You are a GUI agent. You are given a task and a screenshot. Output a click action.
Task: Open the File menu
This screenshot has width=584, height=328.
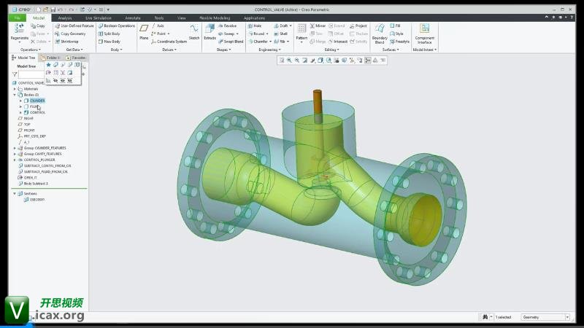click(x=18, y=17)
